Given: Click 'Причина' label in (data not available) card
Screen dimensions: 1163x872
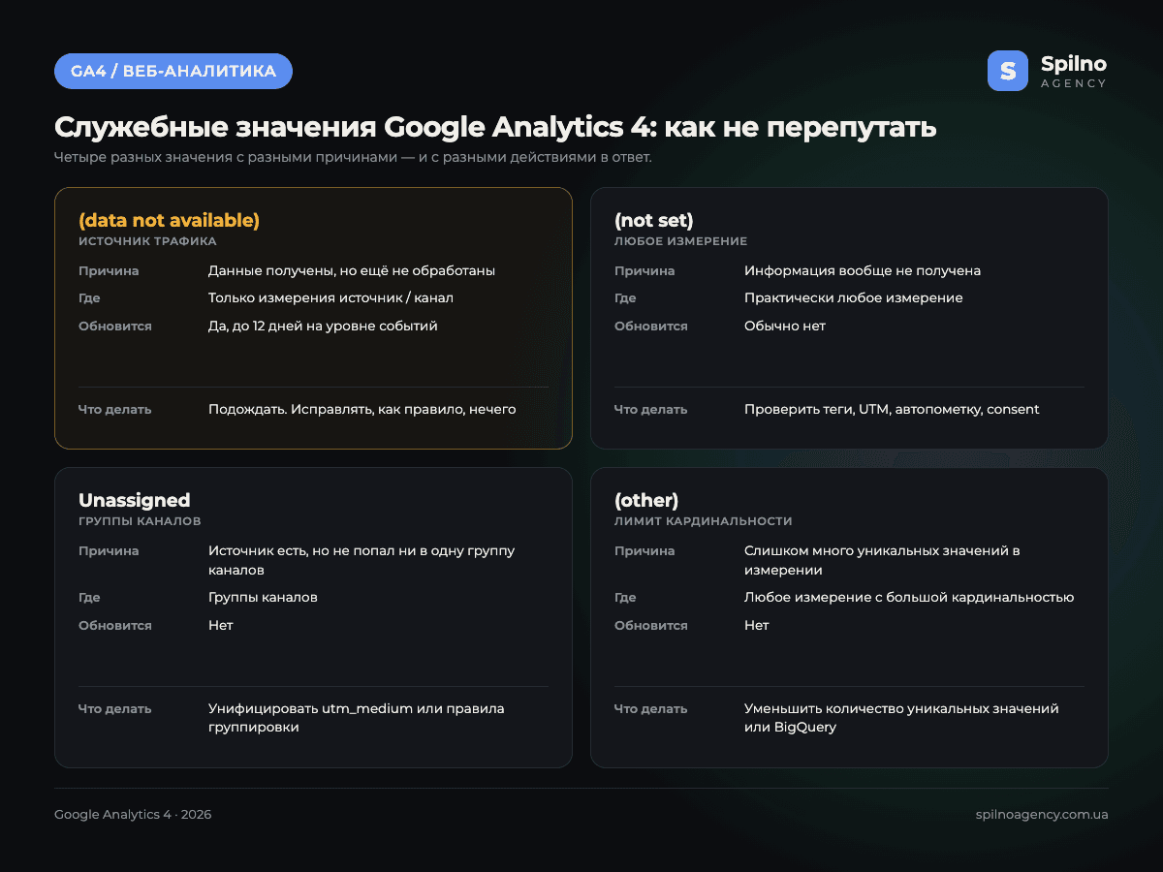Looking at the screenshot, I should pos(109,271).
